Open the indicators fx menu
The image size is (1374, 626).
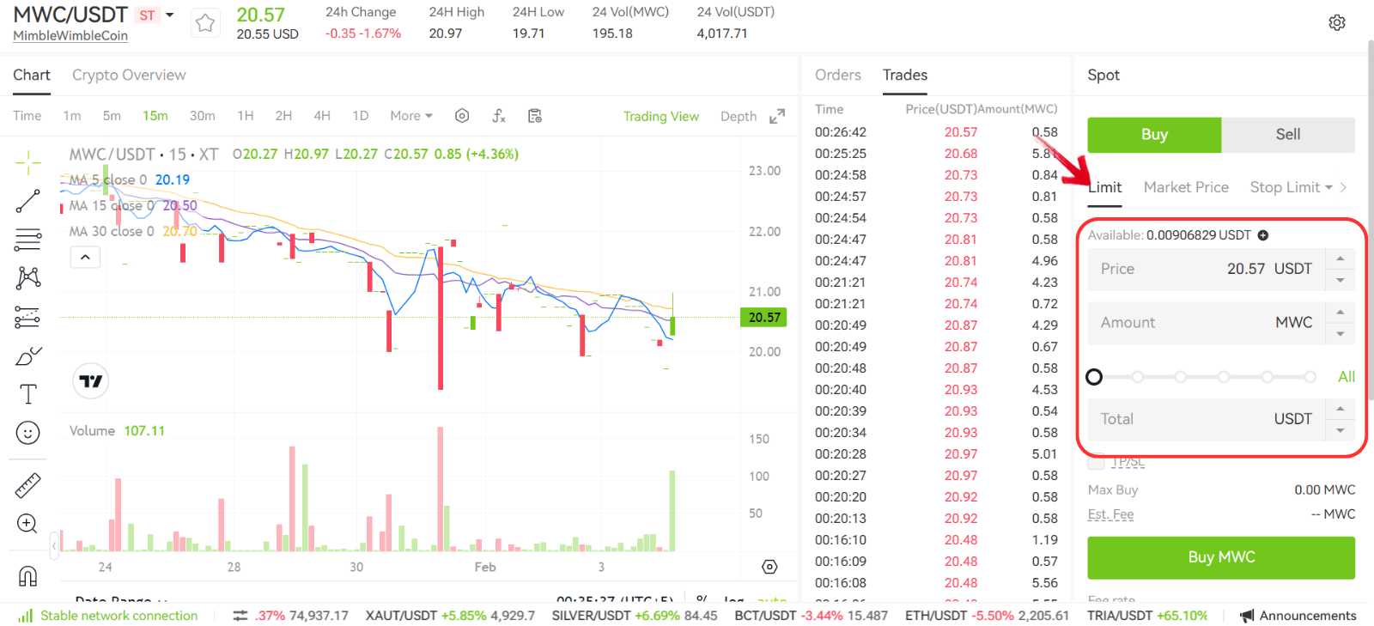click(x=498, y=116)
